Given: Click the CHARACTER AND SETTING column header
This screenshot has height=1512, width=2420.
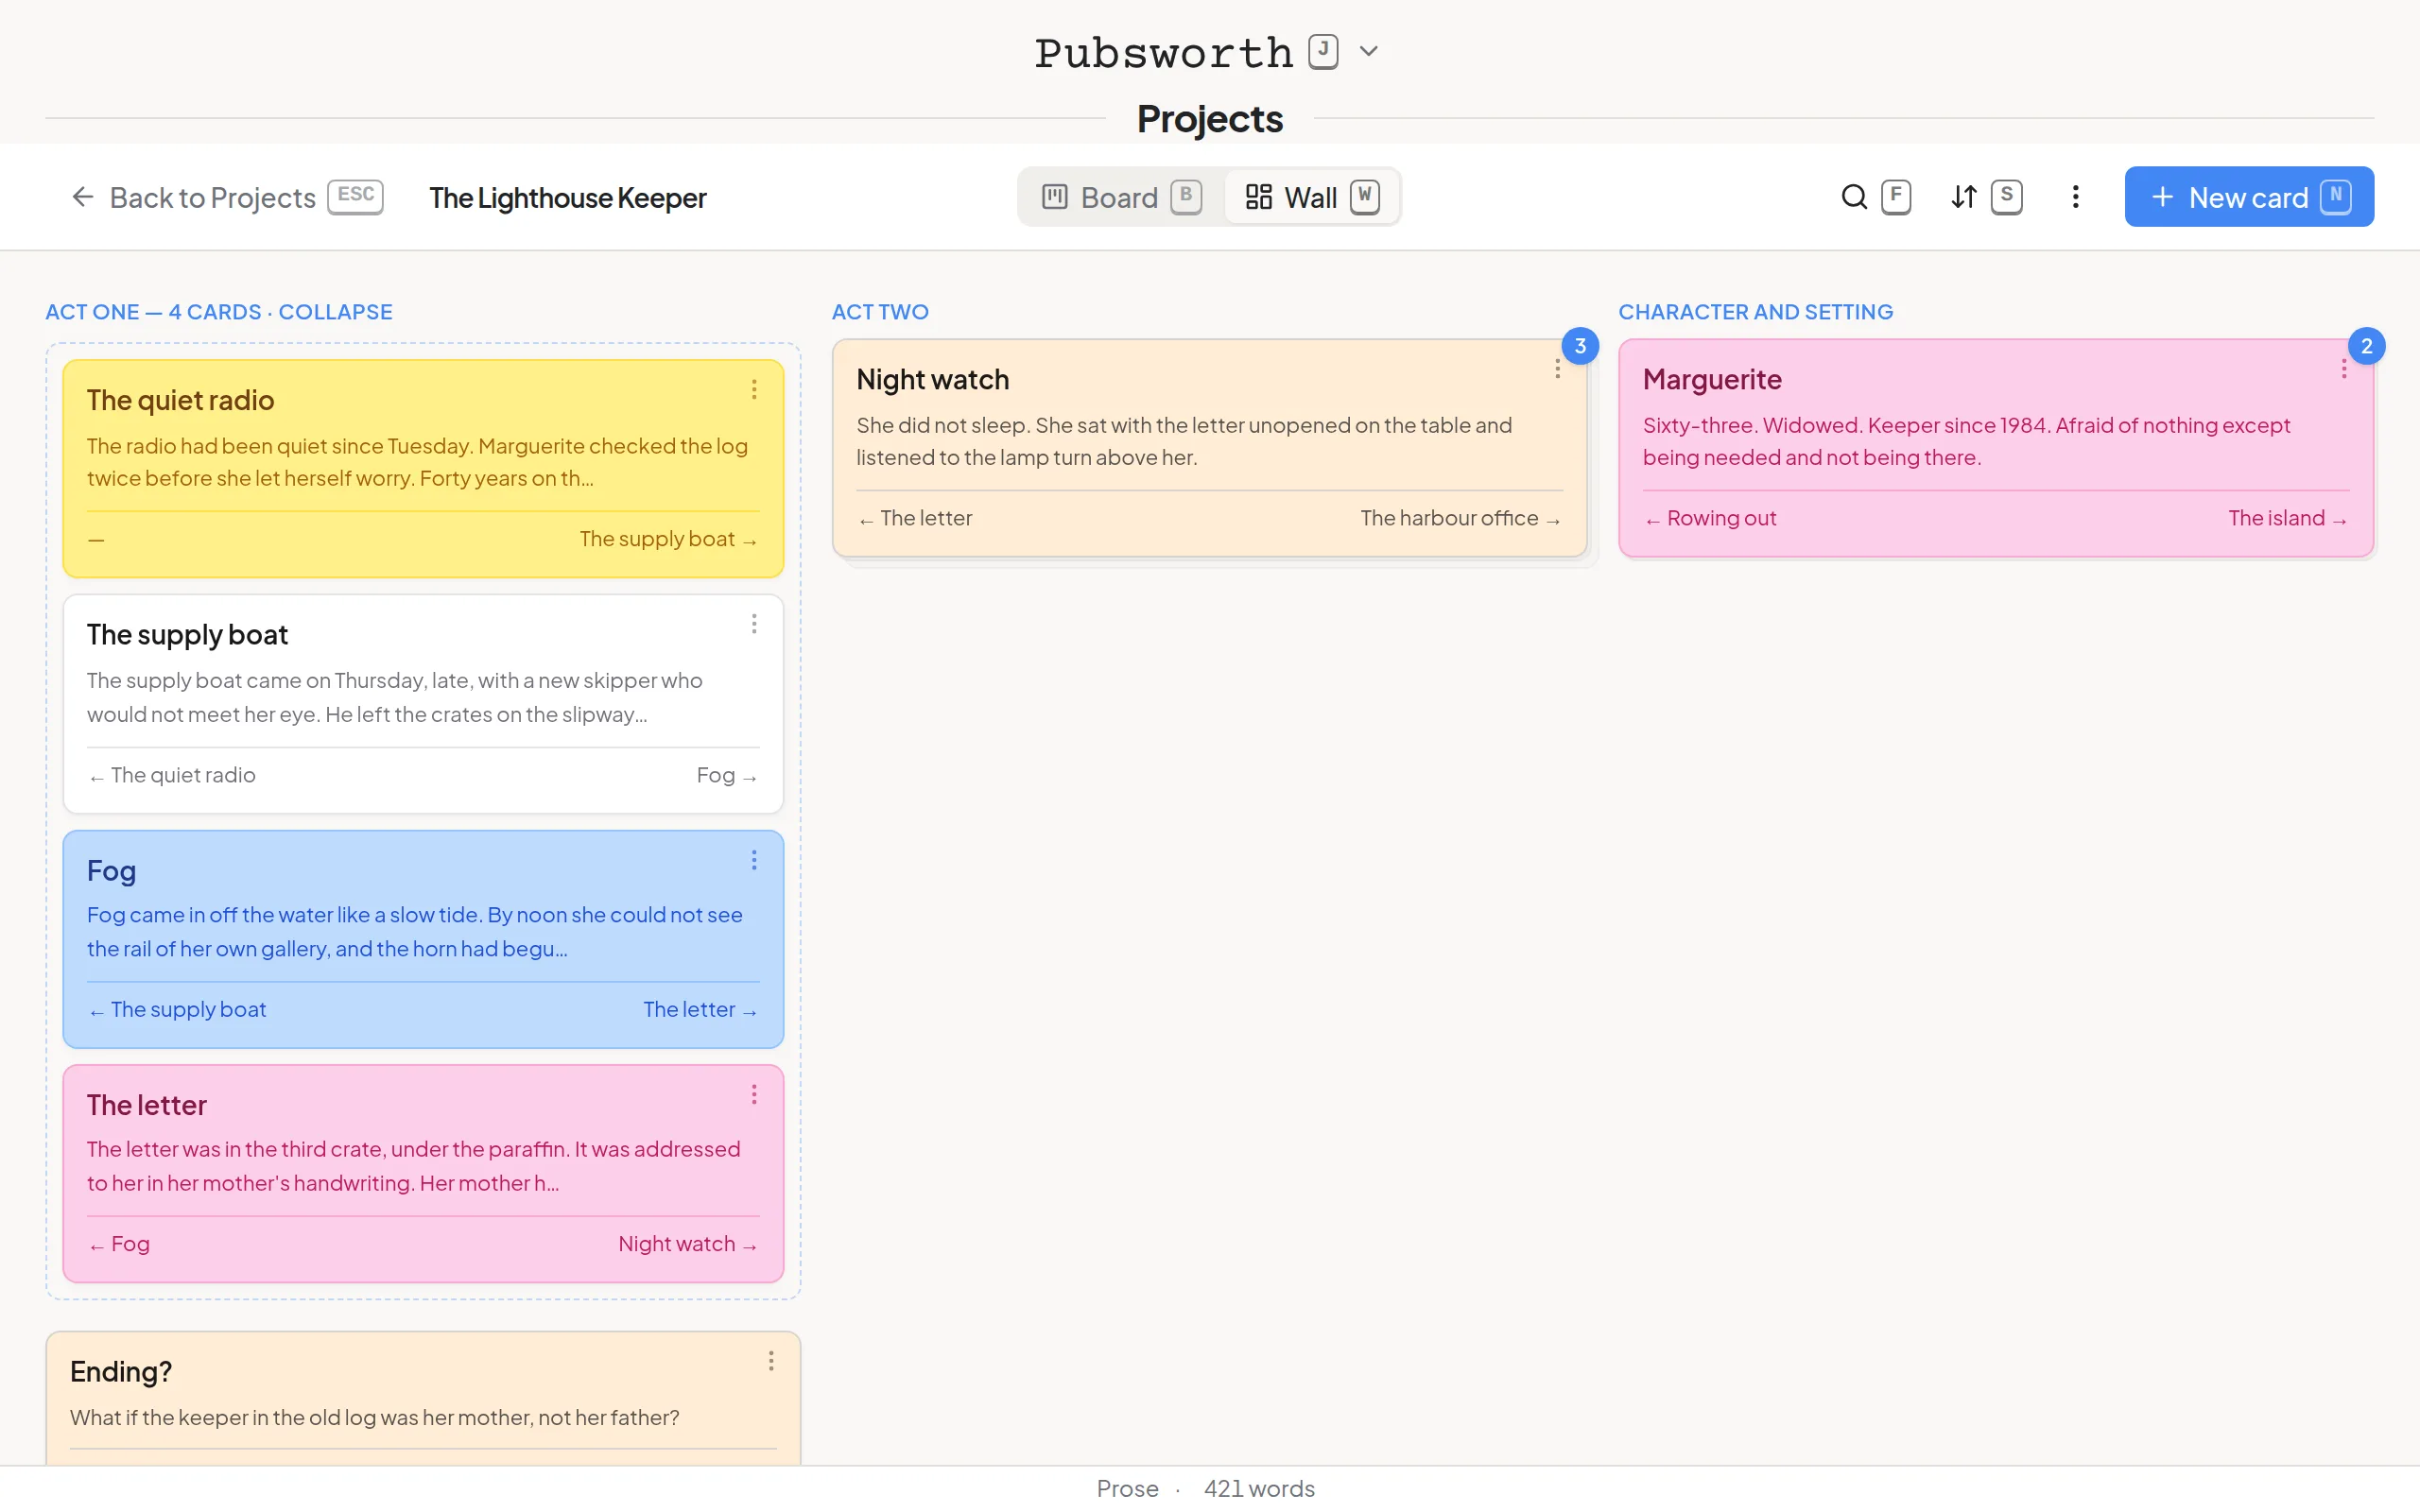Looking at the screenshot, I should point(1756,312).
